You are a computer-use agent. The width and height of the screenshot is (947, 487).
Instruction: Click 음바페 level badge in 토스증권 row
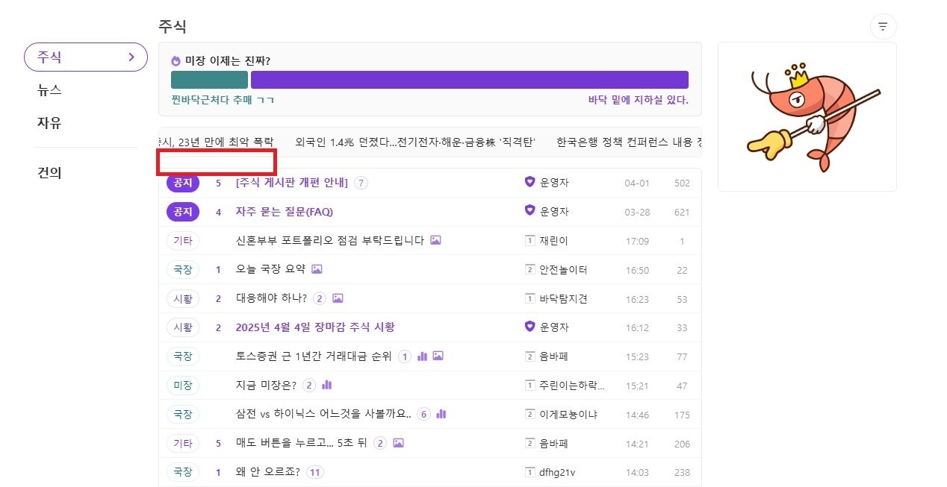pos(530,356)
